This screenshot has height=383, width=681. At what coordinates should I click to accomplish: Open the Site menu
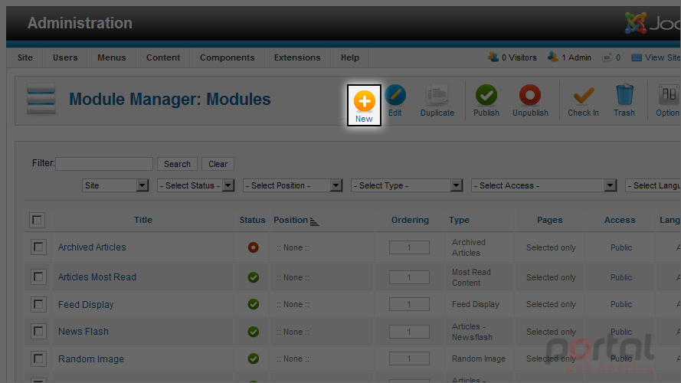[x=25, y=57]
